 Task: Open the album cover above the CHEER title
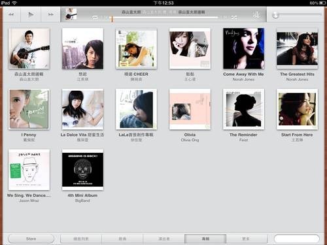(136, 49)
